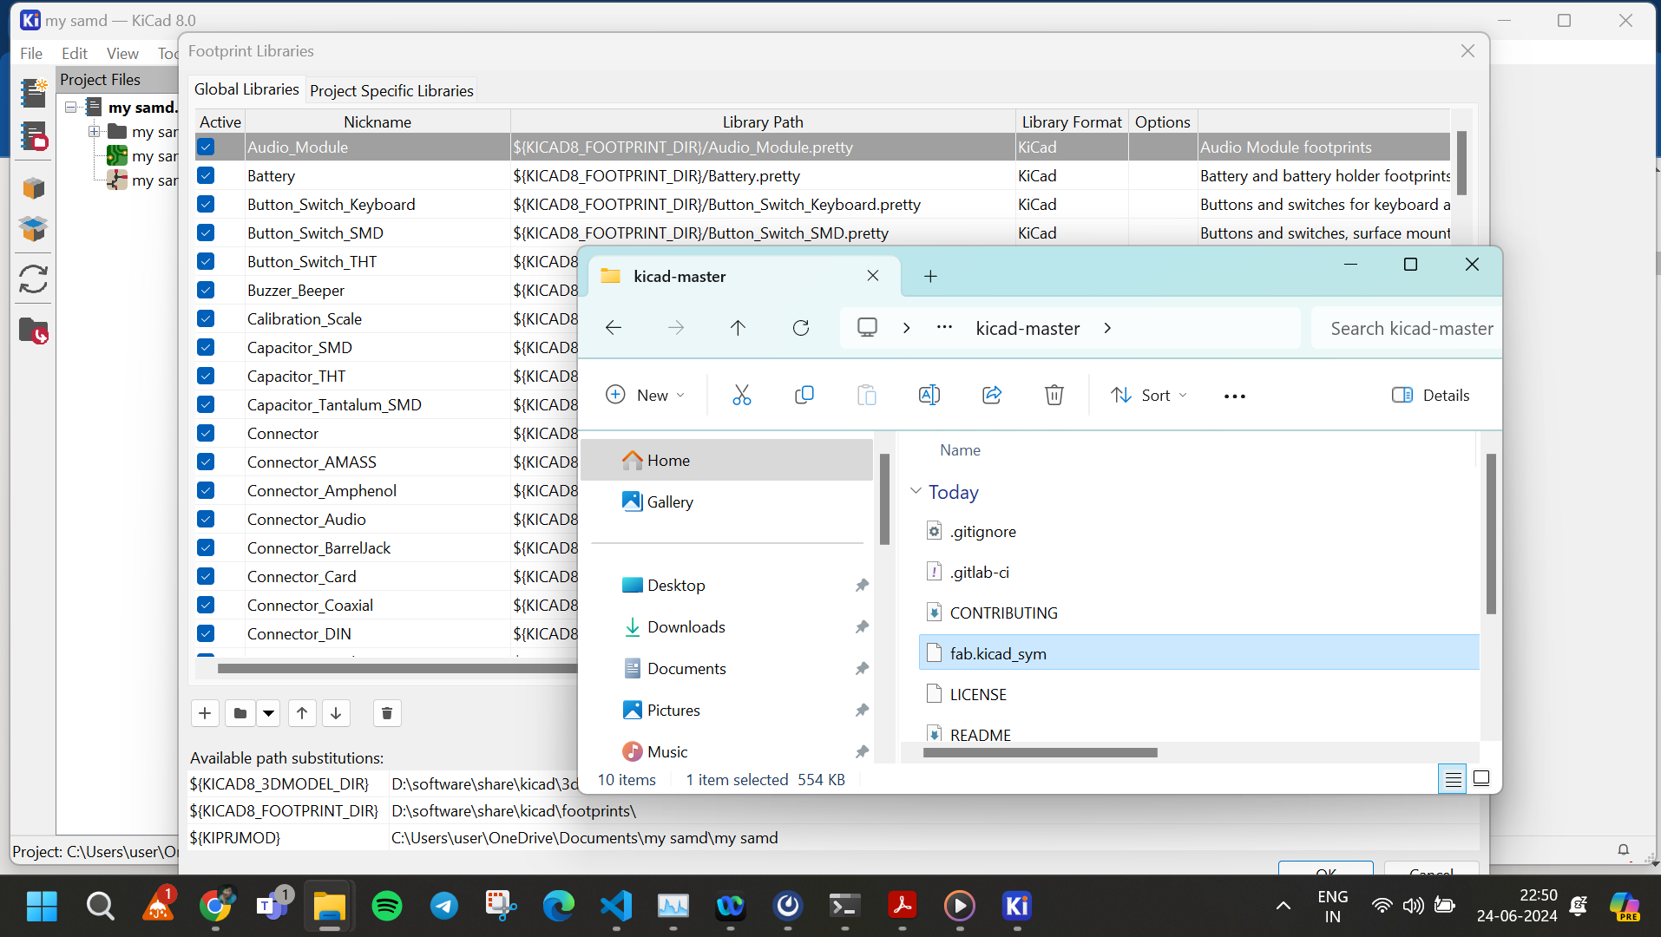Disable Capacitor_SMD library checkbox
This screenshot has width=1661, height=937.
pyautogui.click(x=206, y=347)
